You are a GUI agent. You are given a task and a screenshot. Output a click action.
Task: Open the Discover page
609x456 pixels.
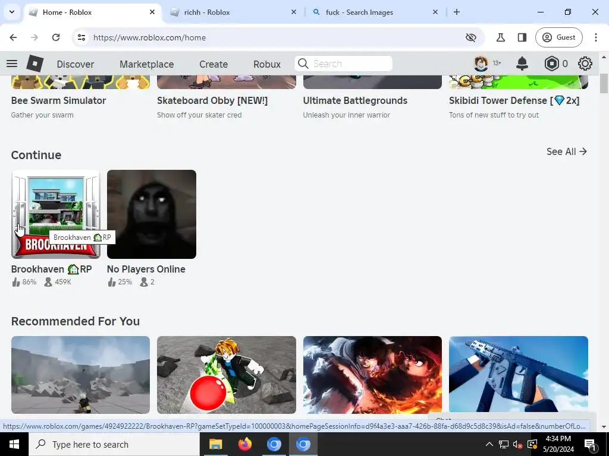76,64
